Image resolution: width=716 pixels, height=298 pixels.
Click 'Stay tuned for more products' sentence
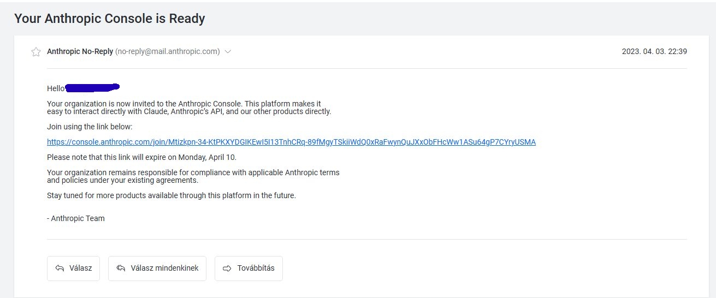click(171, 195)
